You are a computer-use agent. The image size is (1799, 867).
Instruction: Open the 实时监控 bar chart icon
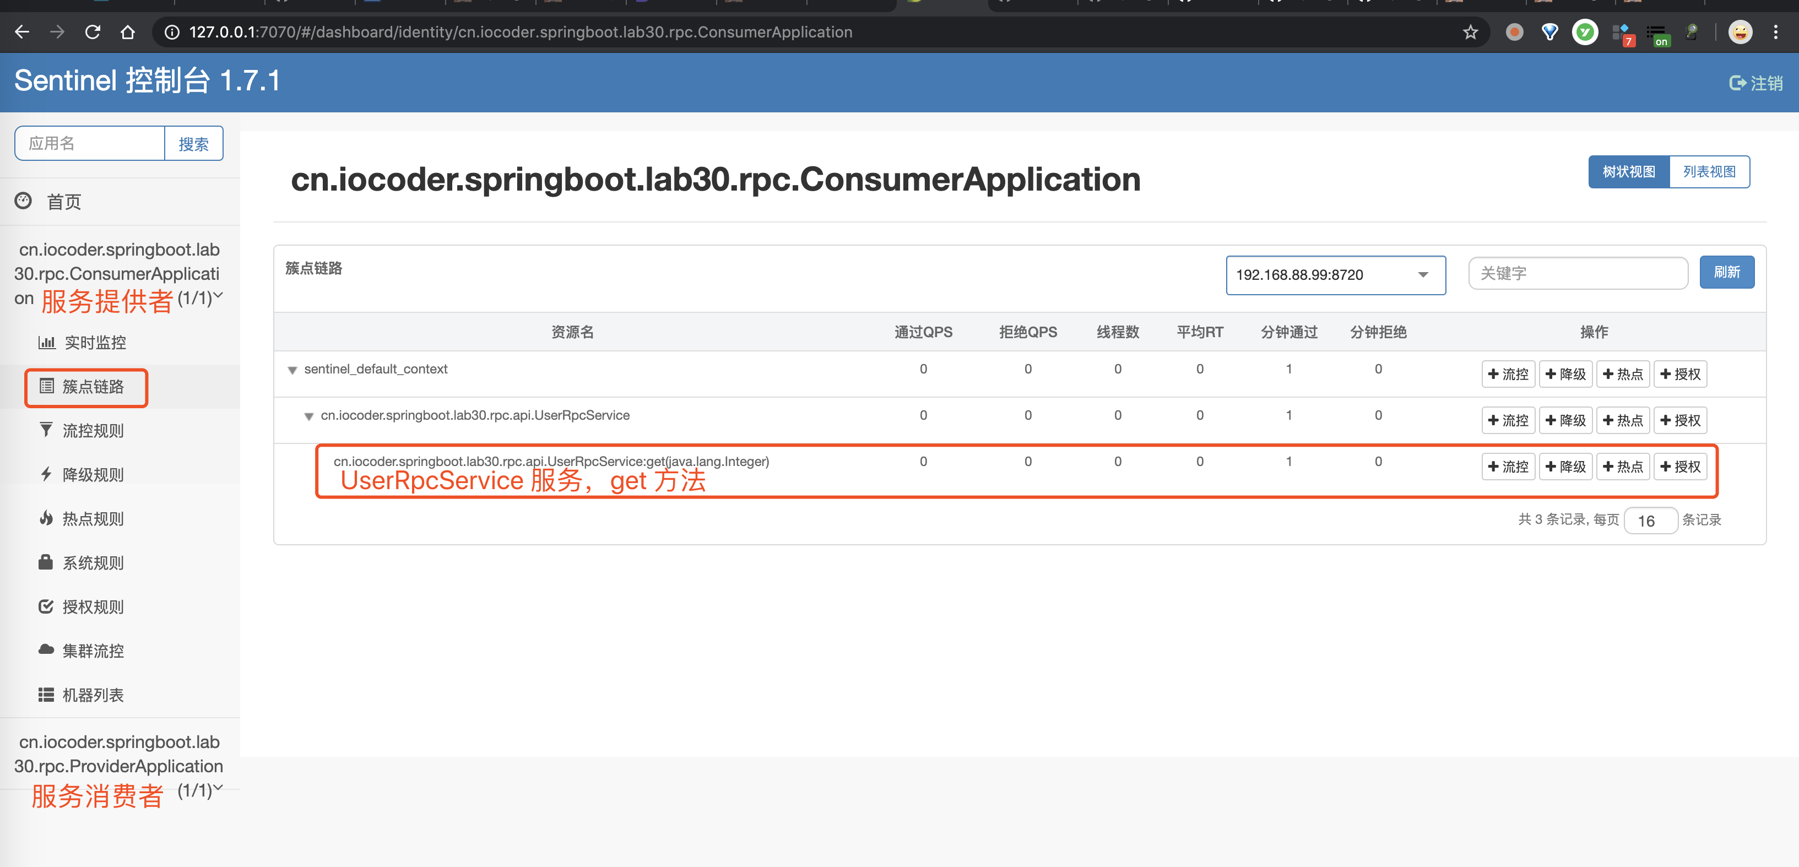(x=46, y=342)
